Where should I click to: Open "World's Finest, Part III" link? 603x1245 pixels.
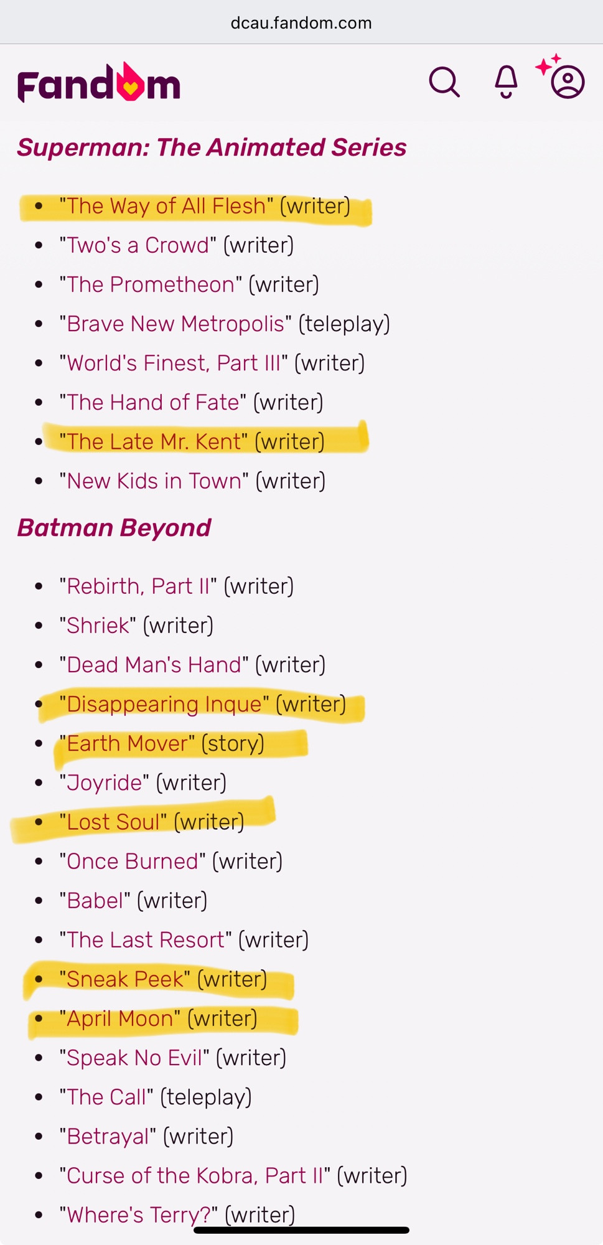(174, 363)
